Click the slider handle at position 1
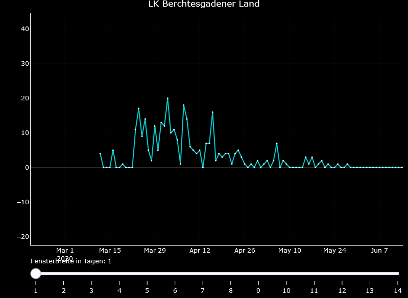 pyautogui.click(x=36, y=274)
